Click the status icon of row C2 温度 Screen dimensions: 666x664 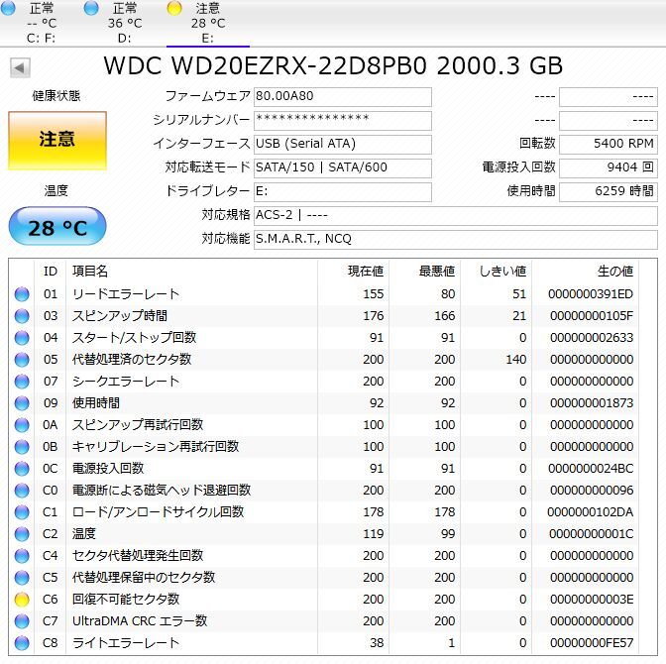(x=22, y=534)
